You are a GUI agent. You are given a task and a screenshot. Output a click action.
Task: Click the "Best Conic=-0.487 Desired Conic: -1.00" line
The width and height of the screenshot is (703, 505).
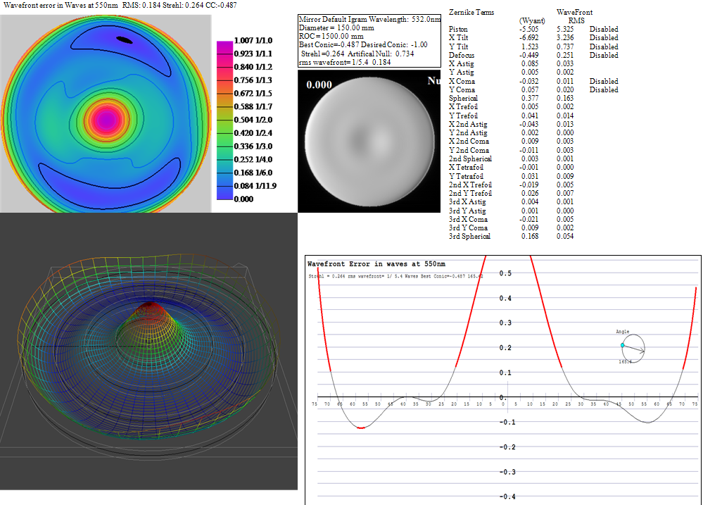tap(363, 45)
